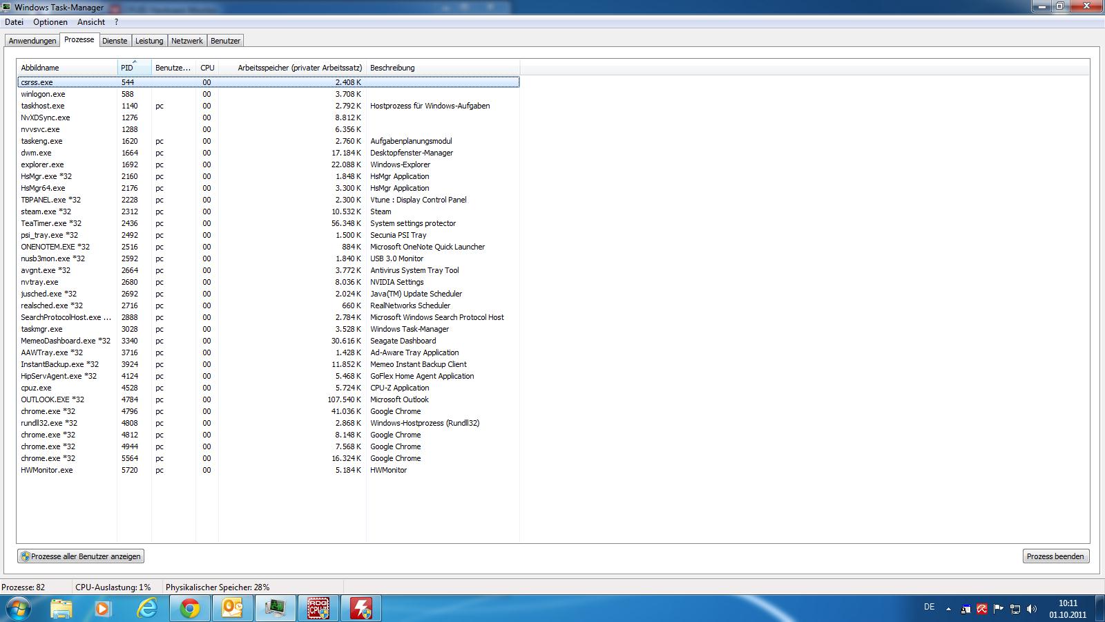Open the ? help menu
Image resolution: width=1105 pixels, height=622 pixels.
pyautogui.click(x=117, y=22)
